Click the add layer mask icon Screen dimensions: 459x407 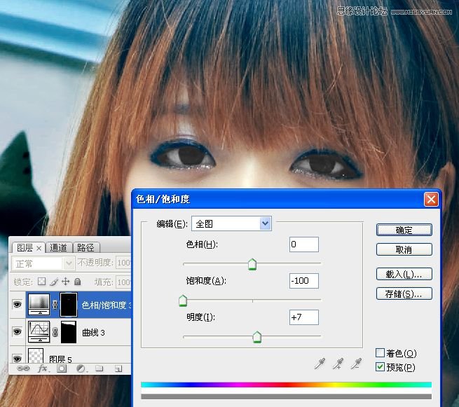click(x=62, y=368)
